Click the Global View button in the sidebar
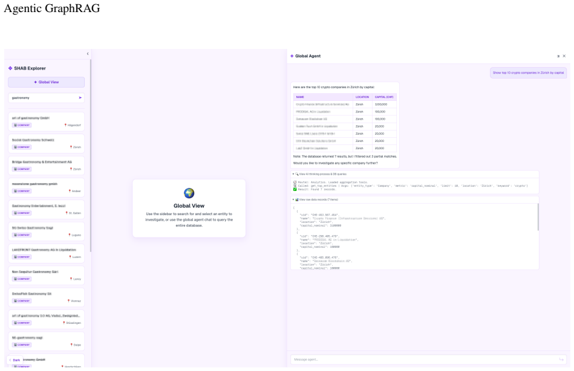 click(x=46, y=82)
